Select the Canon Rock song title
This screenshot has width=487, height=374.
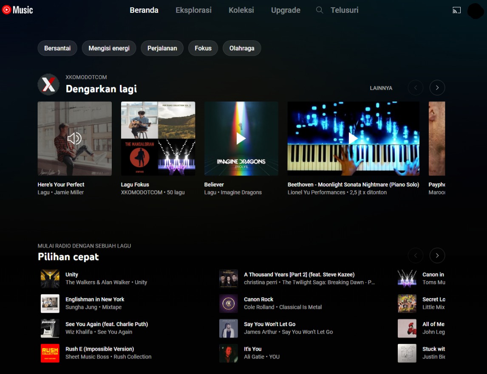pos(259,300)
